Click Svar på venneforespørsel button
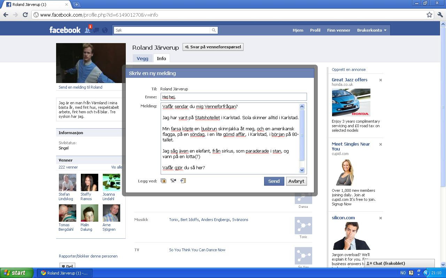This screenshot has height=278, width=446. pos(213,47)
